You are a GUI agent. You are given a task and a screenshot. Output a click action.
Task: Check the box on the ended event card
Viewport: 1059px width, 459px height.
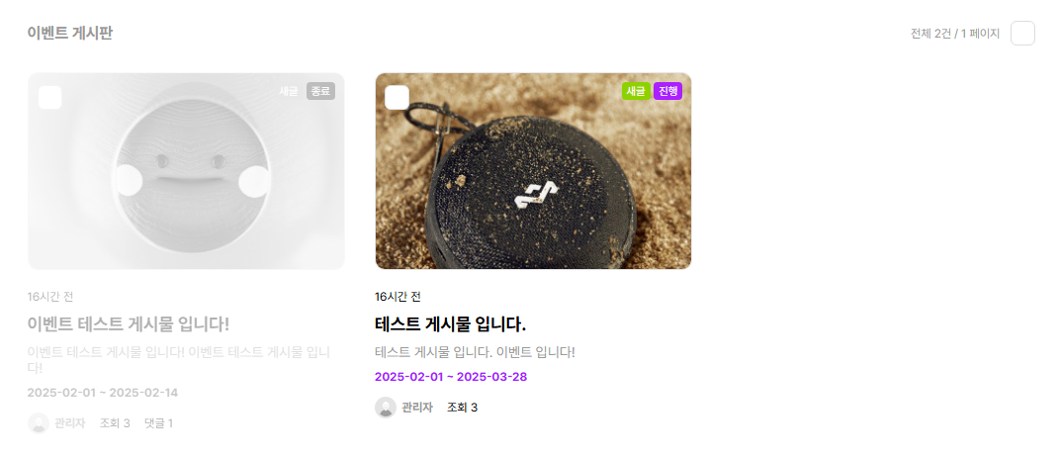tap(50, 97)
